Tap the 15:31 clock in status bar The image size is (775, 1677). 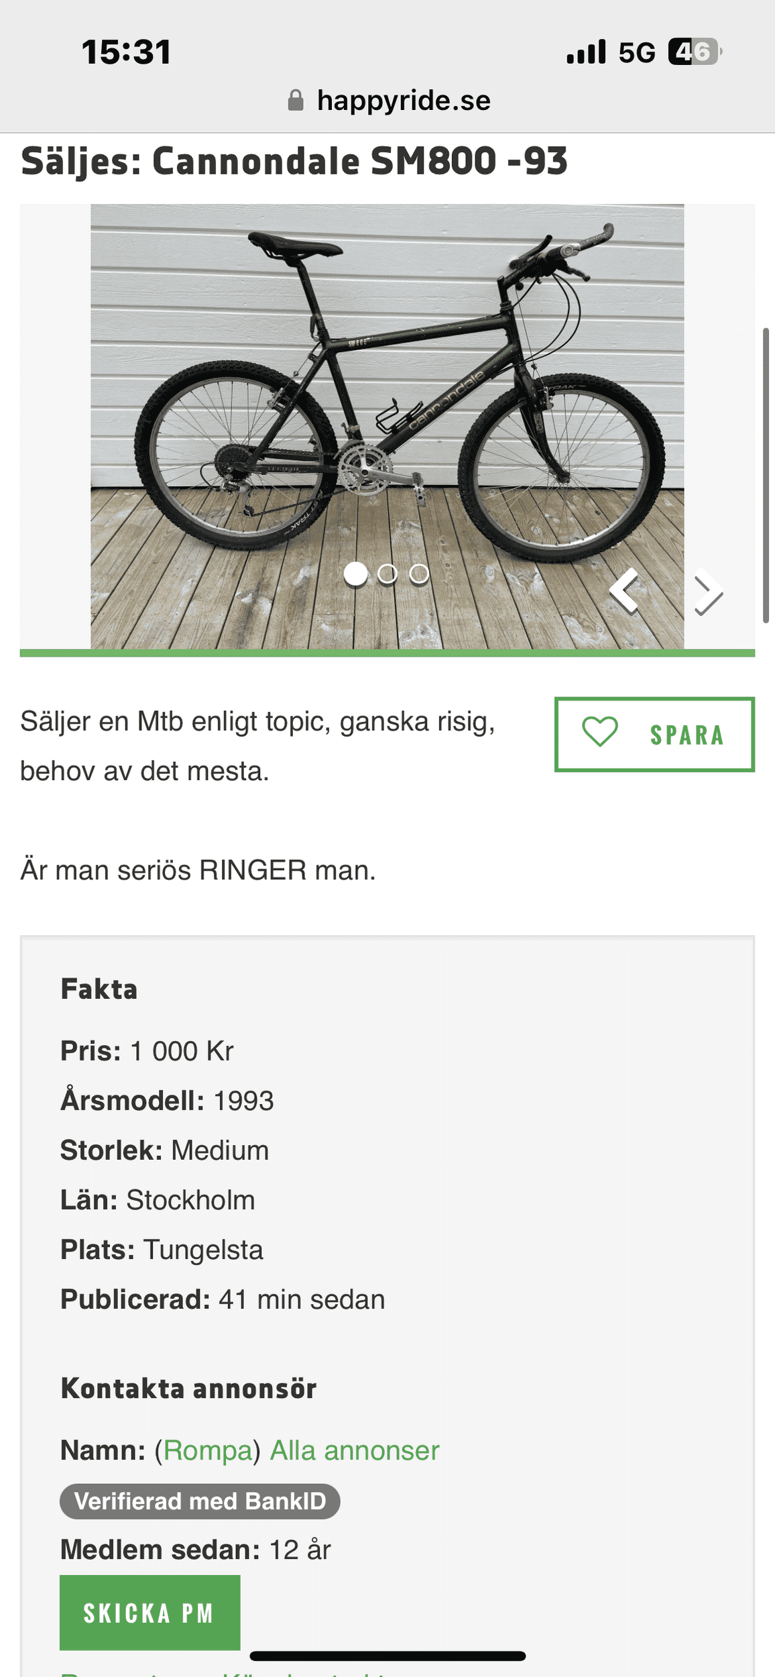point(127,52)
